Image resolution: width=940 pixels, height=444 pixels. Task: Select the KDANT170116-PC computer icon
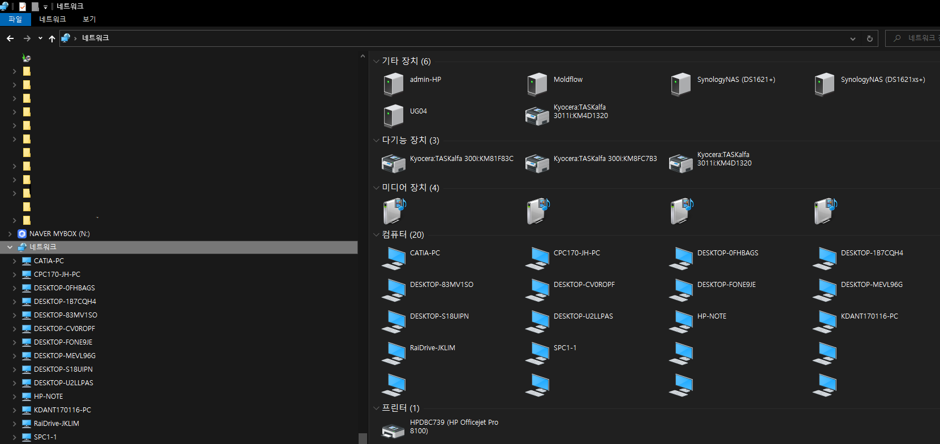pos(825,321)
